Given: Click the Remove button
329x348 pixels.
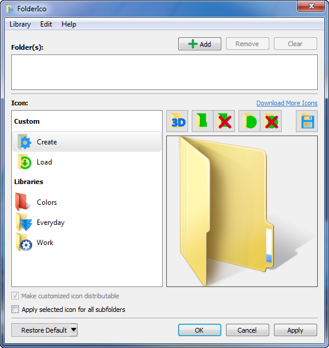Looking at the screenshot, I should coord(247,44).
